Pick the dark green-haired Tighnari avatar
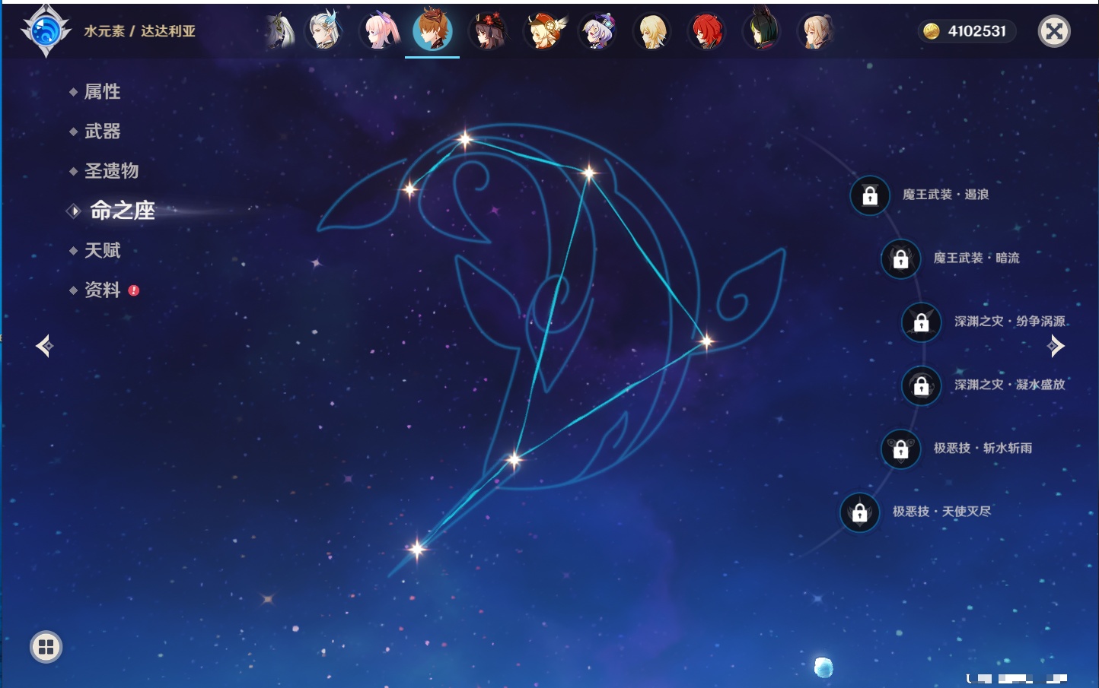Screen dimensions: 1099x688 coord(761,31)
